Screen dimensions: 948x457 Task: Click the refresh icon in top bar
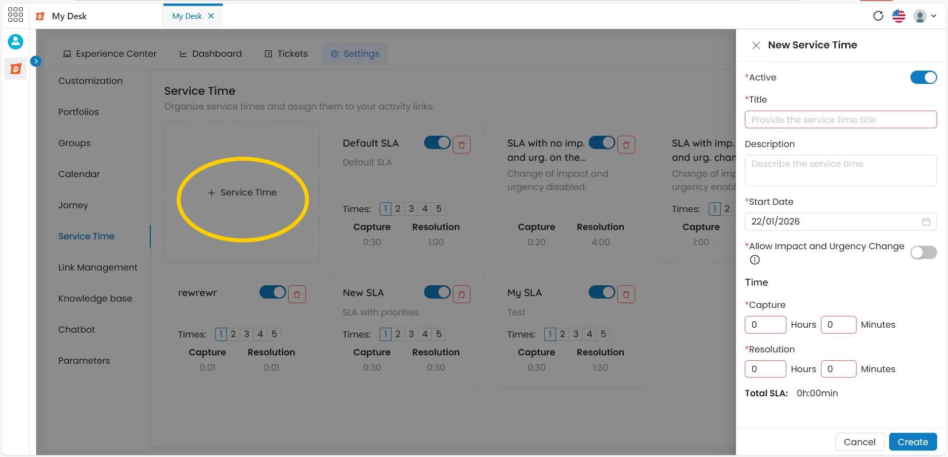pyautogui.click(x=878, y=16)
